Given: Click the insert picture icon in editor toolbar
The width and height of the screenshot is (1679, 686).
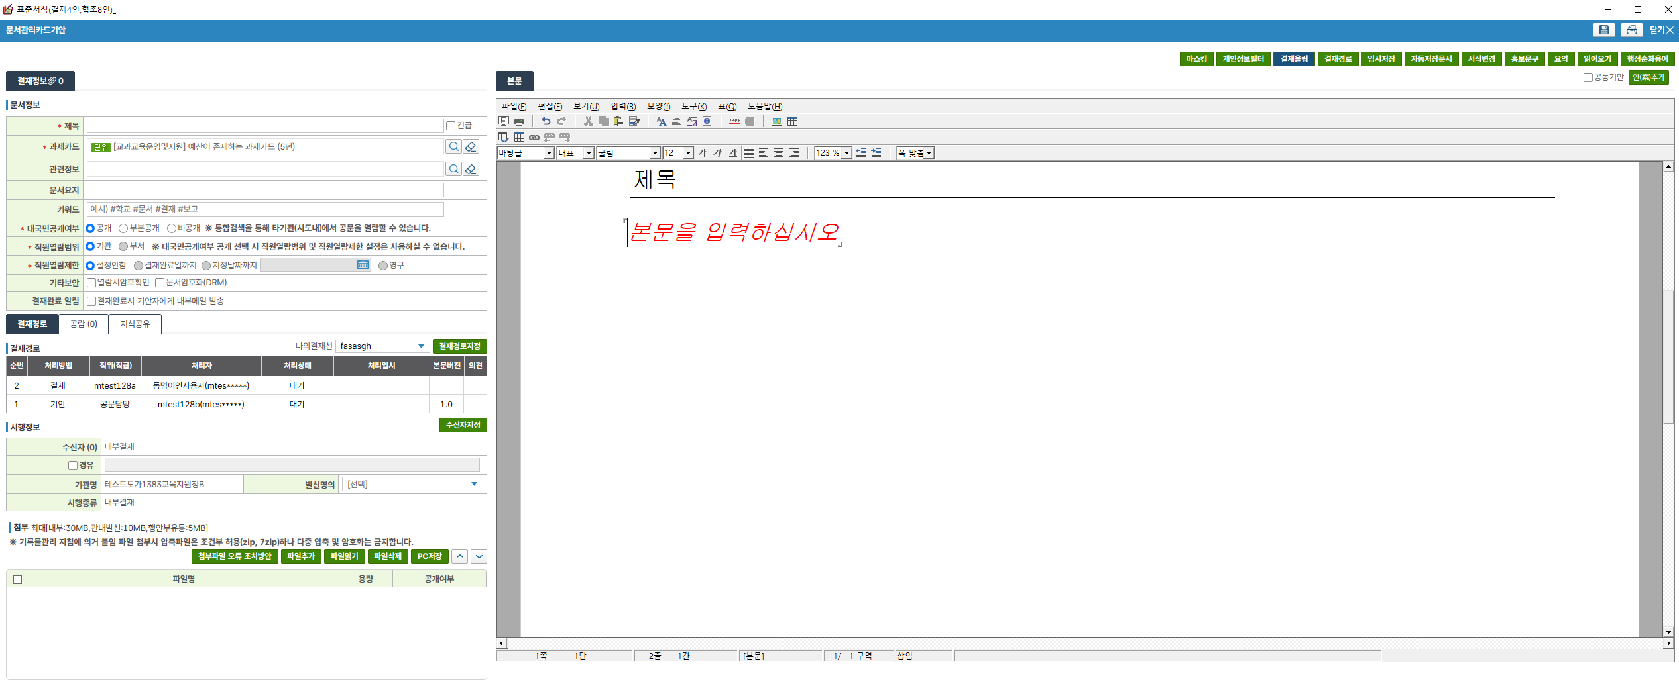Looking at the screenshot, I should [x=776, y=121].
